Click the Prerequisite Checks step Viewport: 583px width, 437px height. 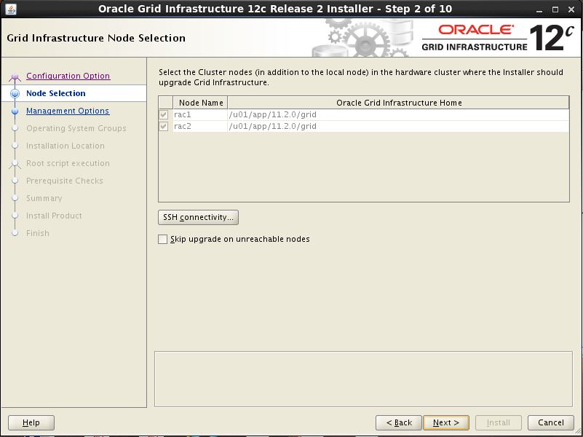[65, 181]
